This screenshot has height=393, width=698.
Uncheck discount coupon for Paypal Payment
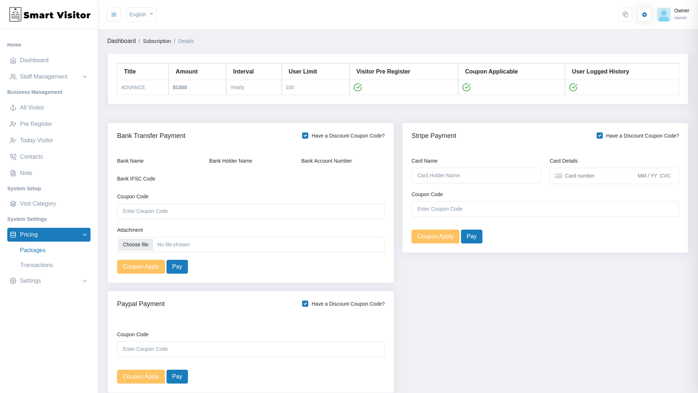point(305,303)
